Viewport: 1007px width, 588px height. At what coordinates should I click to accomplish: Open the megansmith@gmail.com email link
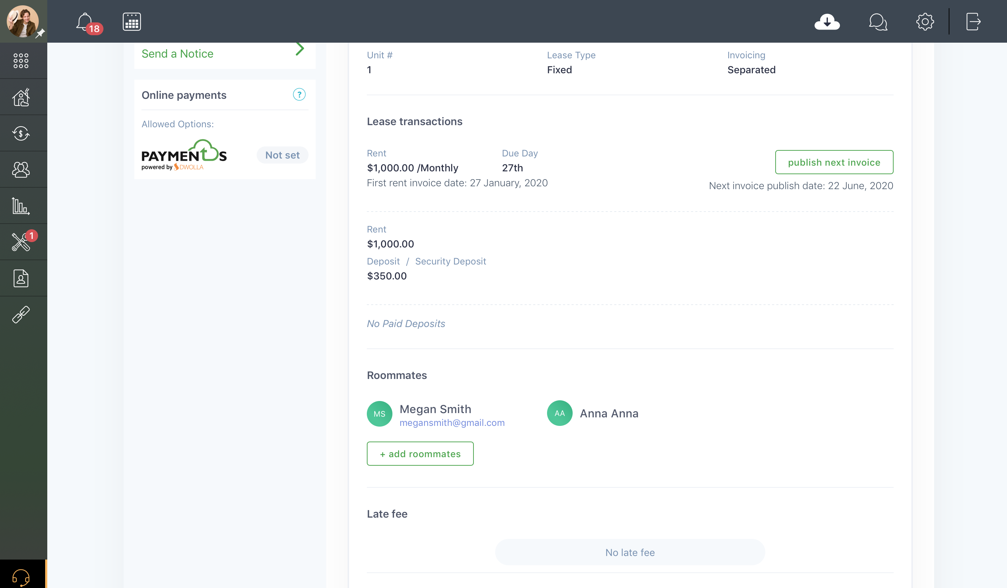point(452,422)
